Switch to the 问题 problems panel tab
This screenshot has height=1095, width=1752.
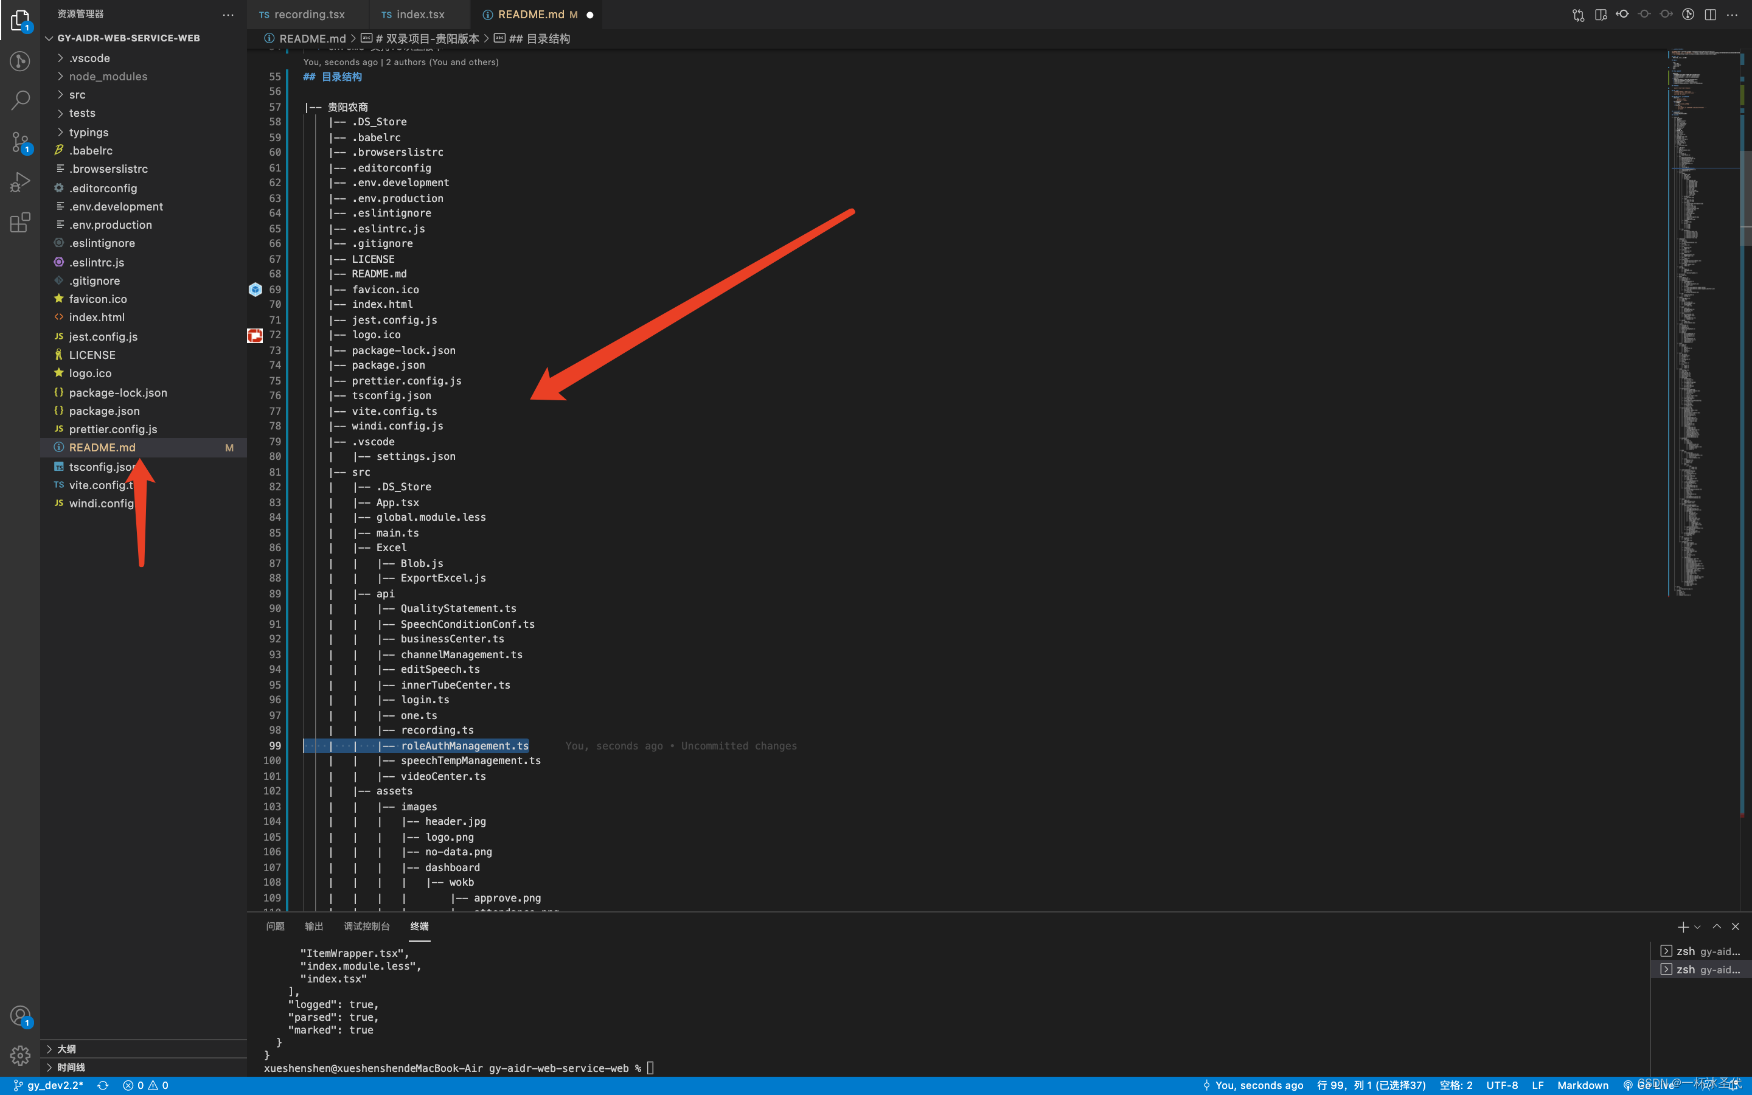click(275, 926)
